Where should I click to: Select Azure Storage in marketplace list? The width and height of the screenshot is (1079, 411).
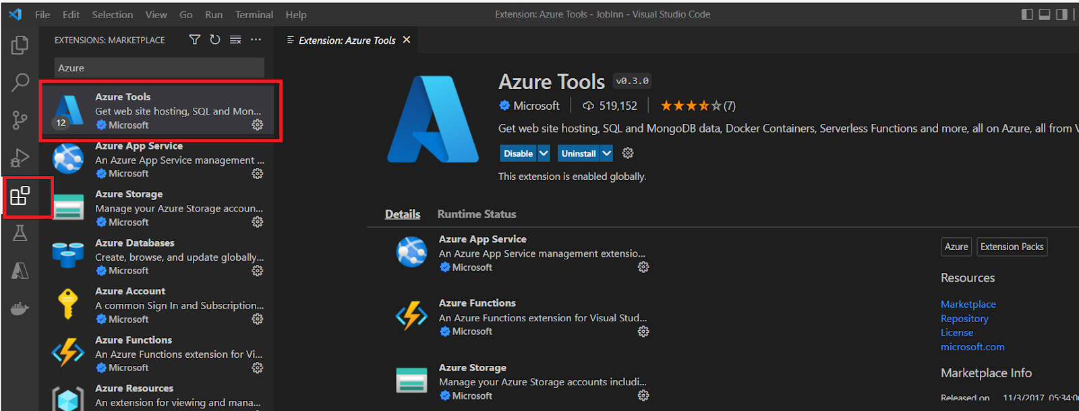click(x=157, y=208)
